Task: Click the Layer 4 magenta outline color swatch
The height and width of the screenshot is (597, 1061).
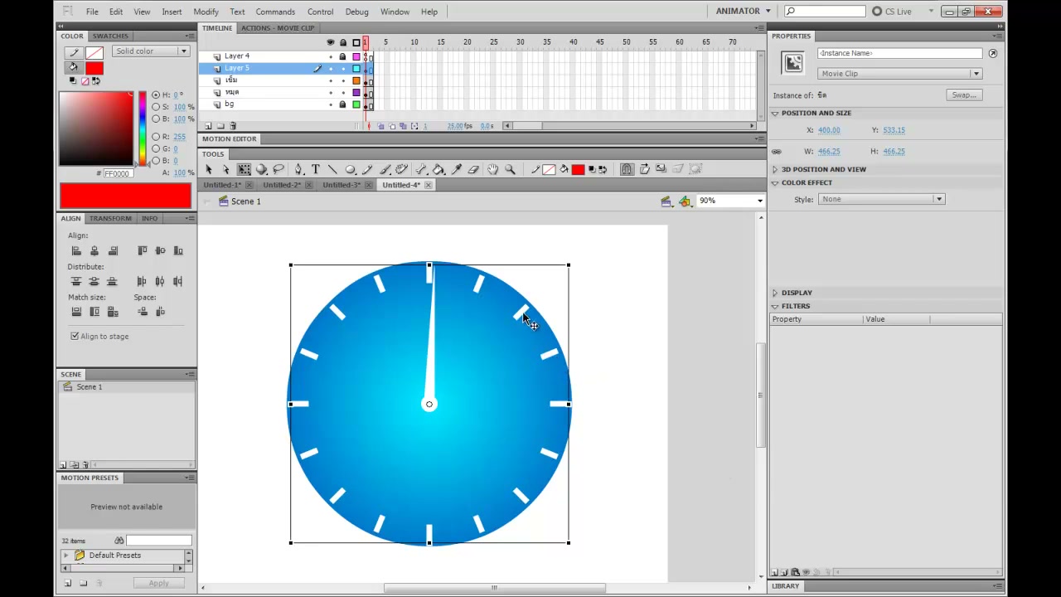Action: pyautogui.click(x=356, y=56)
